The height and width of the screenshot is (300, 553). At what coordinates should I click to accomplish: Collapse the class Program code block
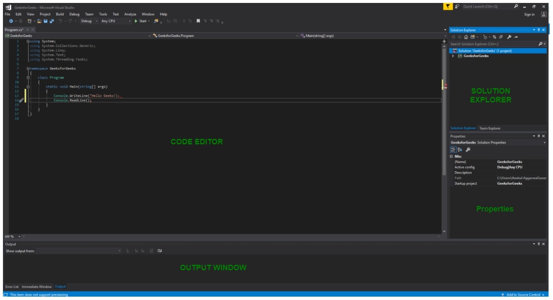coord(28,78)
